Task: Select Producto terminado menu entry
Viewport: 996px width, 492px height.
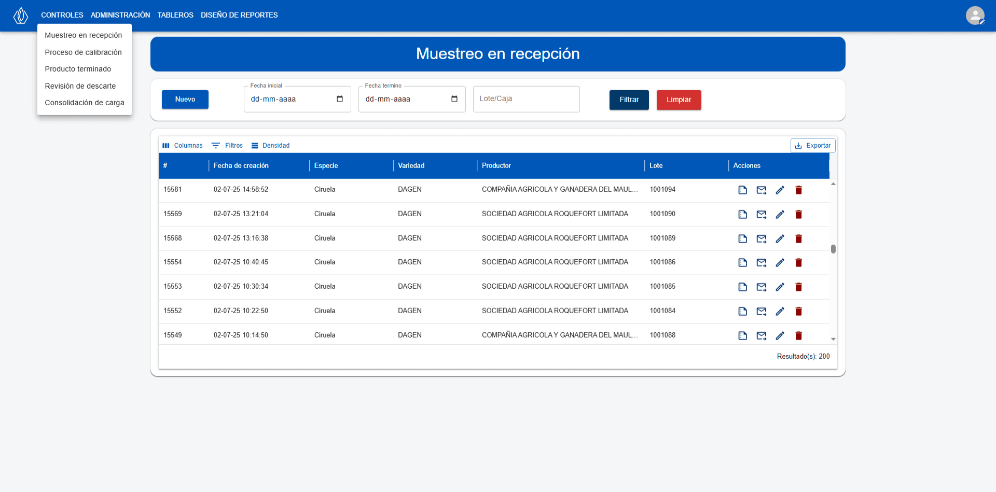Action: click(84, 69)
